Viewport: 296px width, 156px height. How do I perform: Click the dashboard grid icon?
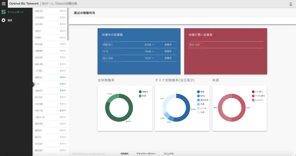[3, 12]
